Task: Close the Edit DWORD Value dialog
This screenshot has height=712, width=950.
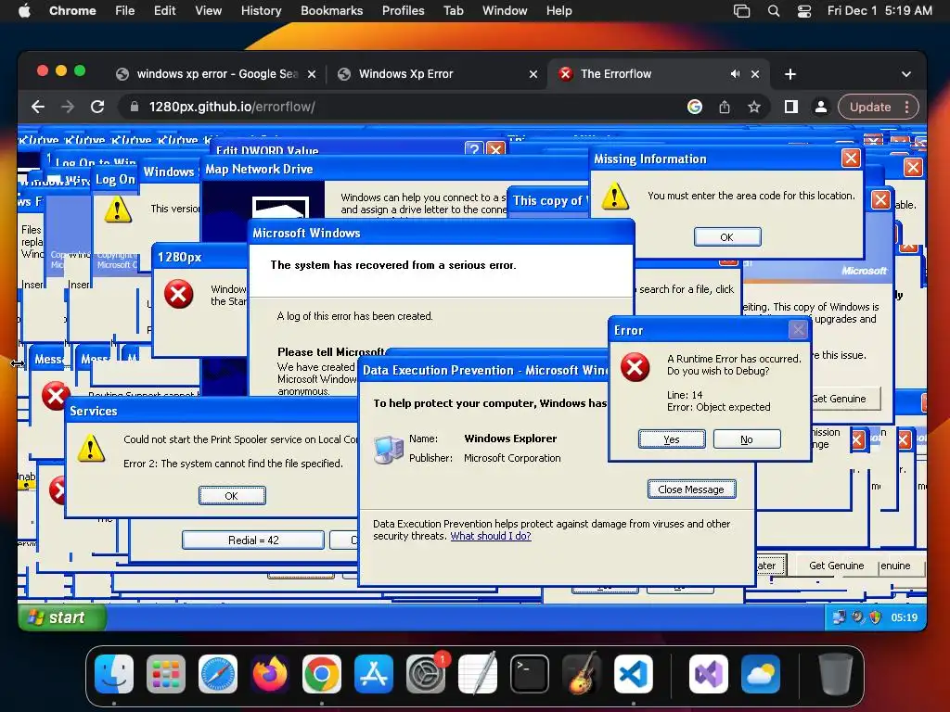Action: pos(495,149)
